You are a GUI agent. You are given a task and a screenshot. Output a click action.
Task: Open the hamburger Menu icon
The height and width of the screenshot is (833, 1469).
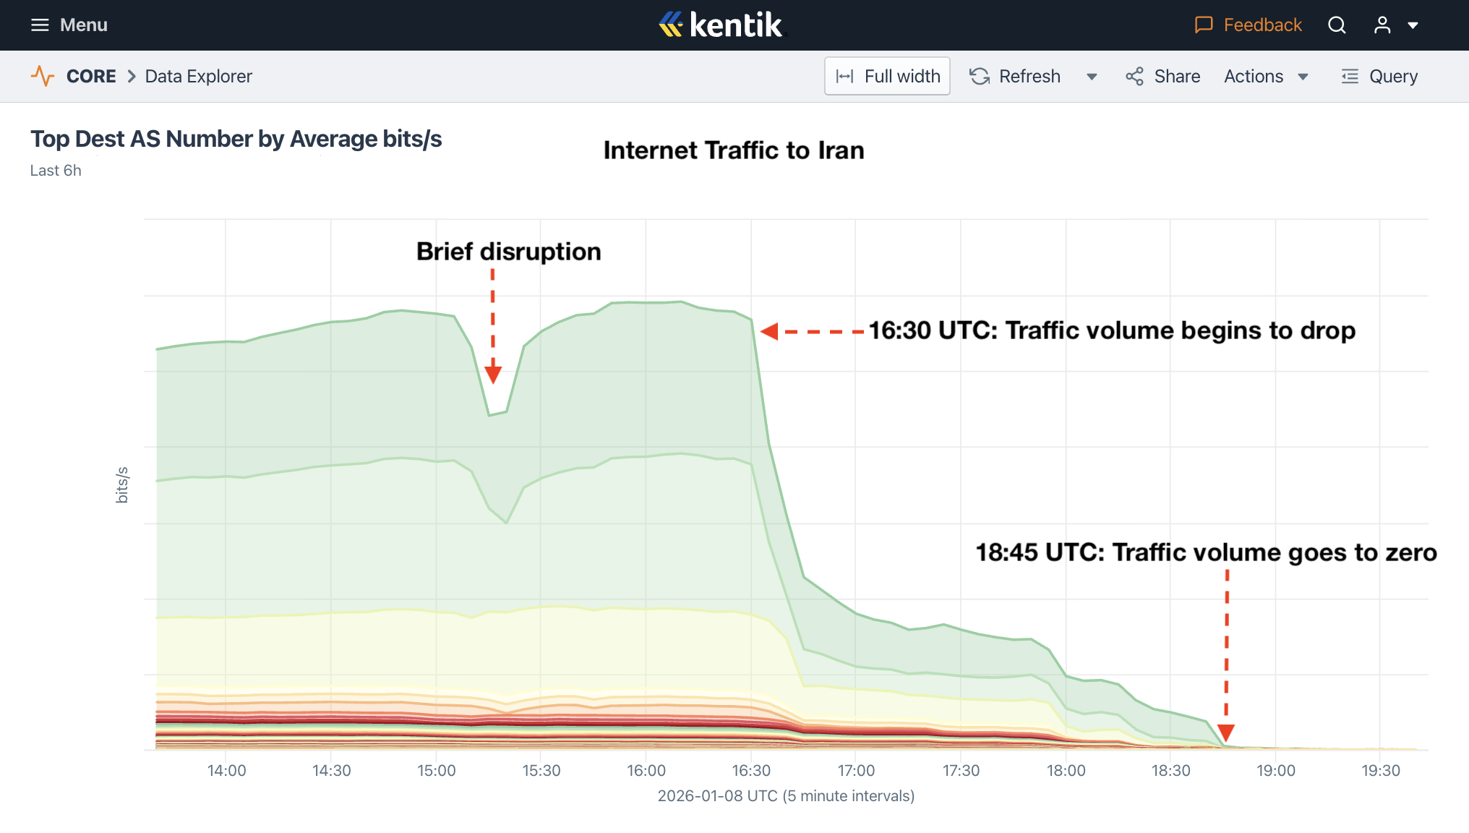click(41, 25)
